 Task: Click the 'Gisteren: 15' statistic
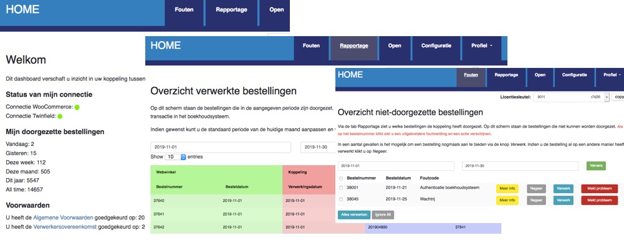21,153
